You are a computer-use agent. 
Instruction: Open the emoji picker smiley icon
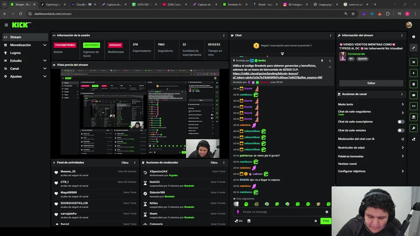[327, 212]
